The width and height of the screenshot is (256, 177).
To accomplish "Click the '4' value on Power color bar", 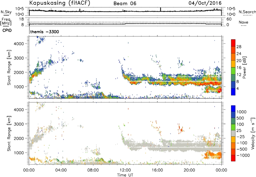I will (238, 89).
